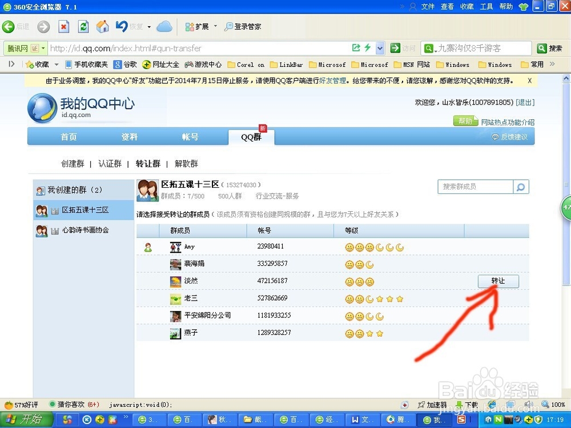Click the lightning speed mode icon
The width and height of the screenshot is (571, 428).
pos(367,48)
